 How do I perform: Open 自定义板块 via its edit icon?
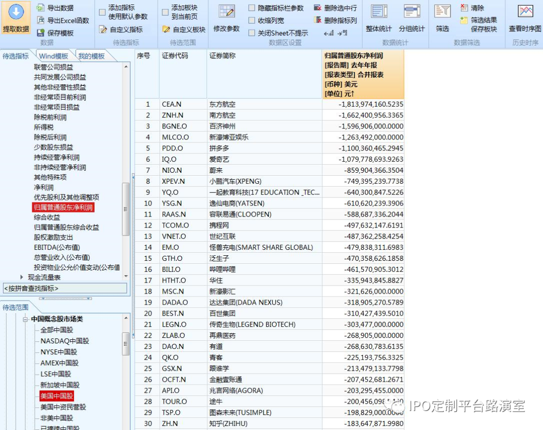(x=166, y=30)
